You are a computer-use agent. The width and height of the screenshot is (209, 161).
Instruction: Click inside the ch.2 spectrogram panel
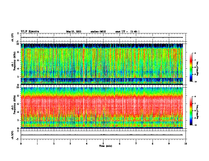coord(102,108)
